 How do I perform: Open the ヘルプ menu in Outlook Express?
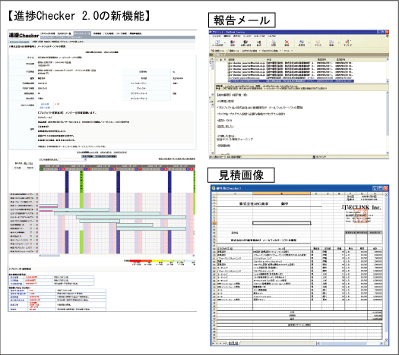pyautogui.click(x=271, y=36)
